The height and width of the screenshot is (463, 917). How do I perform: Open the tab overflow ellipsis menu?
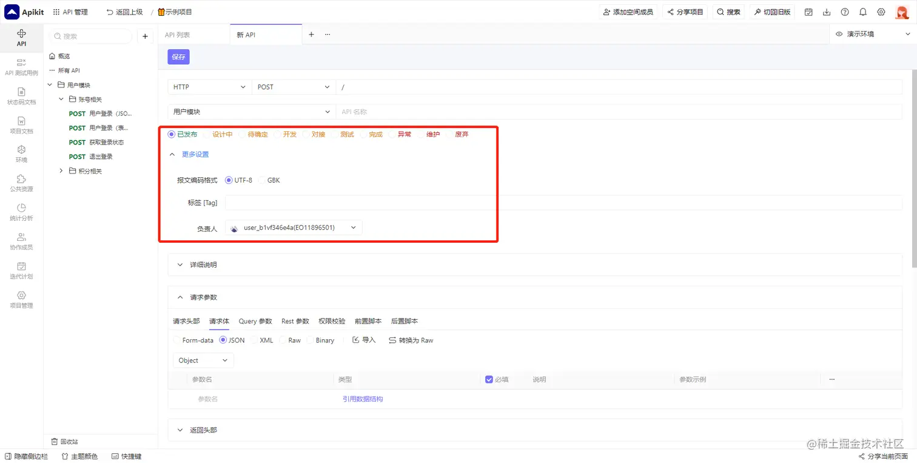click(327, 35)
